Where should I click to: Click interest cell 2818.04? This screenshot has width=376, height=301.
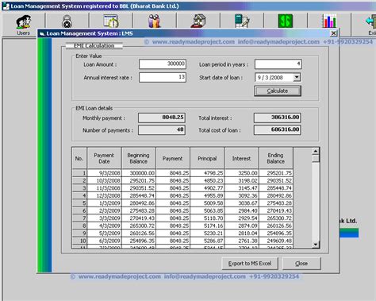click(241, 233)
